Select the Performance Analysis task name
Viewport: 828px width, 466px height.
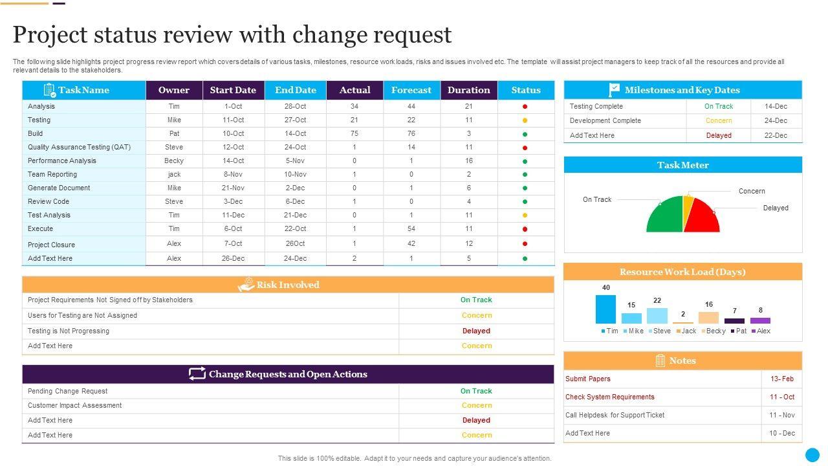[61, 161]
